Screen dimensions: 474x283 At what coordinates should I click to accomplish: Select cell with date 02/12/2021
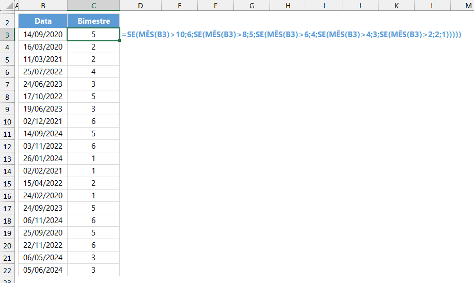coord(43,121)
